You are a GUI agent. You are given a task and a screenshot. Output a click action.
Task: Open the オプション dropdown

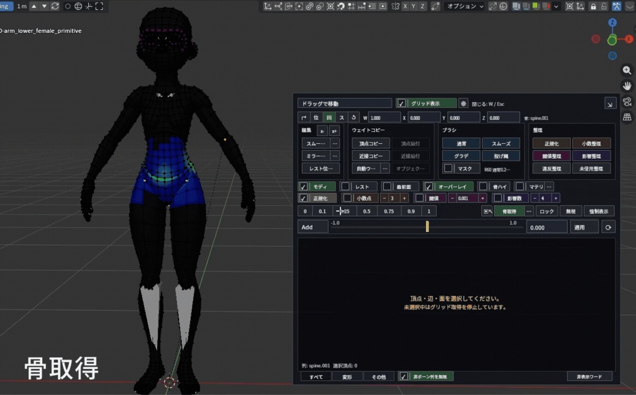coord(465,6)
